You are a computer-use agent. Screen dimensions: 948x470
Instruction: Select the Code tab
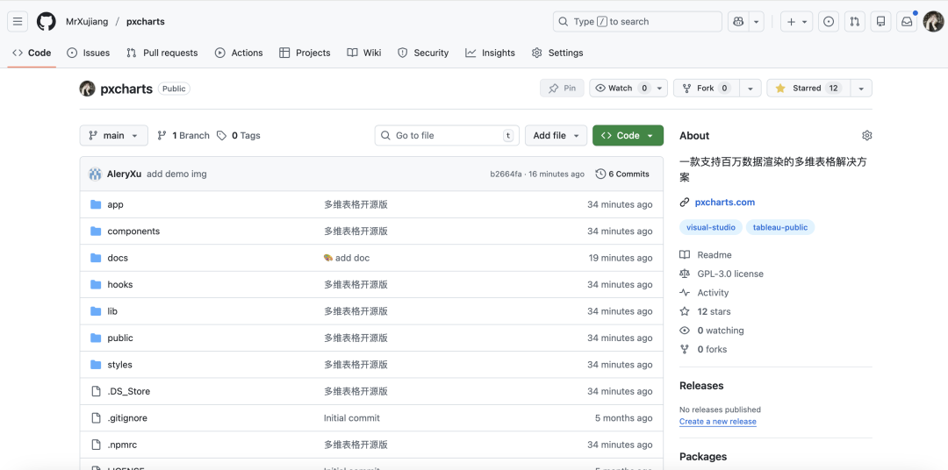pos(32,53)
